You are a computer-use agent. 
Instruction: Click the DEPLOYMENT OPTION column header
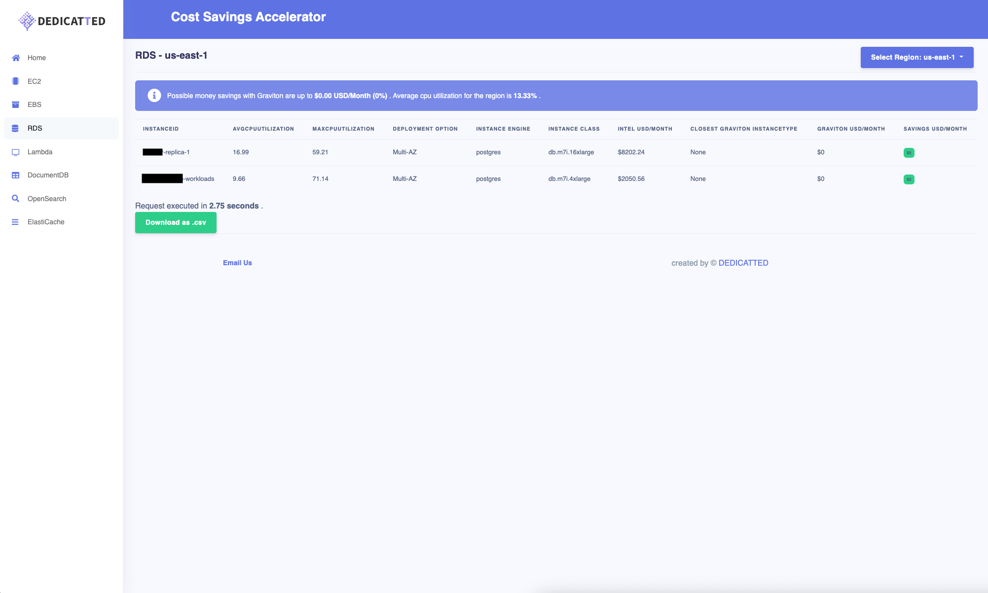click(425, 129)
